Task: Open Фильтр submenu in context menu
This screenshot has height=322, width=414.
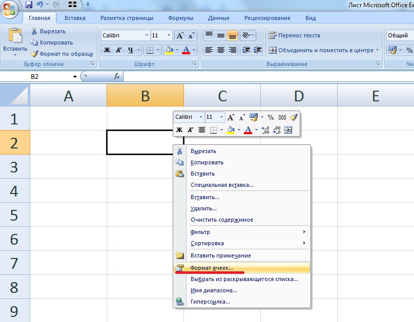Action: [x=242, y=232]
